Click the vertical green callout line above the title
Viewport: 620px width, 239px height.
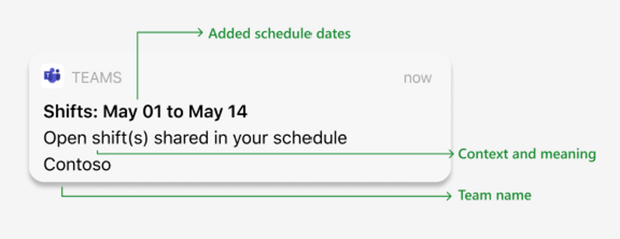[137, 65]
